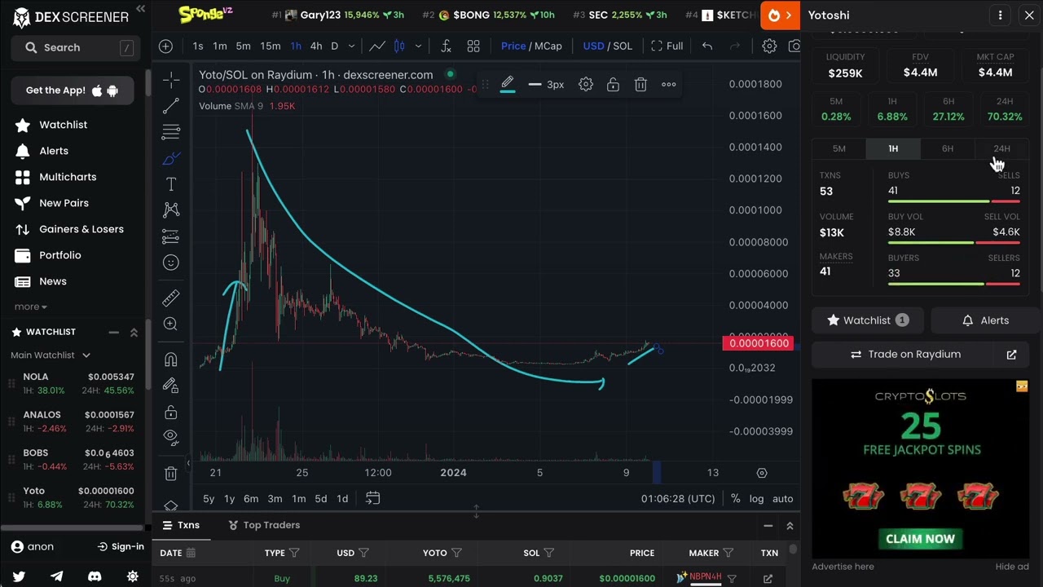Viewport: 1043px width, 587px height.
Task: Select the 1s chart interval
Action: (x=198, y=46)
